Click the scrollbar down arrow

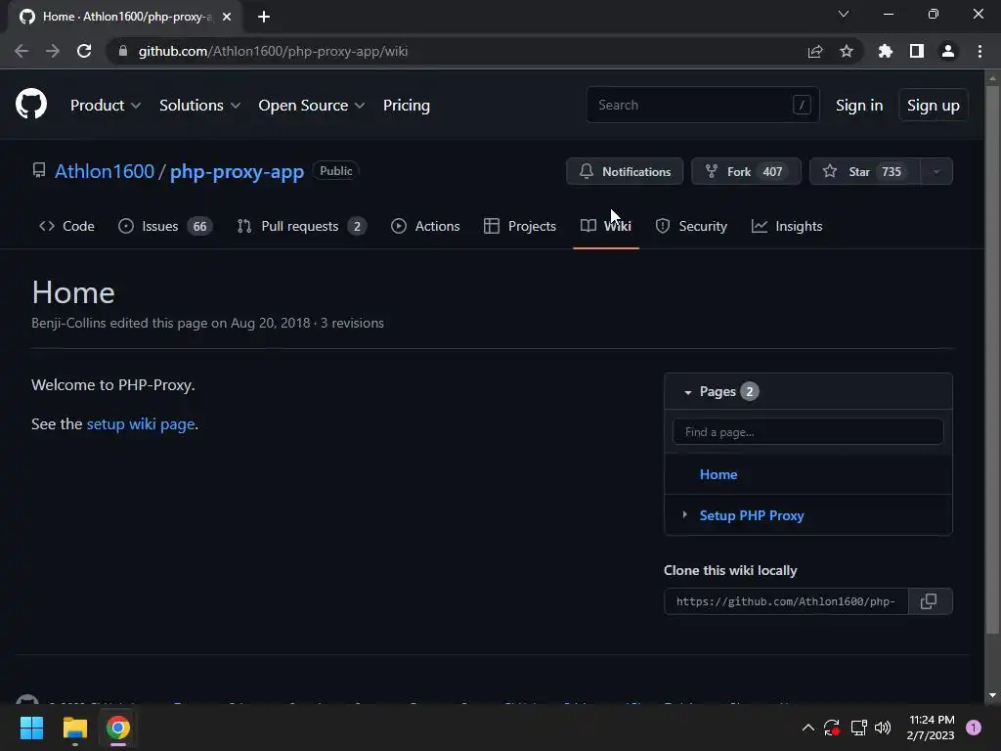click(x=991, y=695)
